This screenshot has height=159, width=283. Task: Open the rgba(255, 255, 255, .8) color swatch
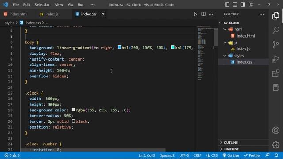[x=73, y=110]
